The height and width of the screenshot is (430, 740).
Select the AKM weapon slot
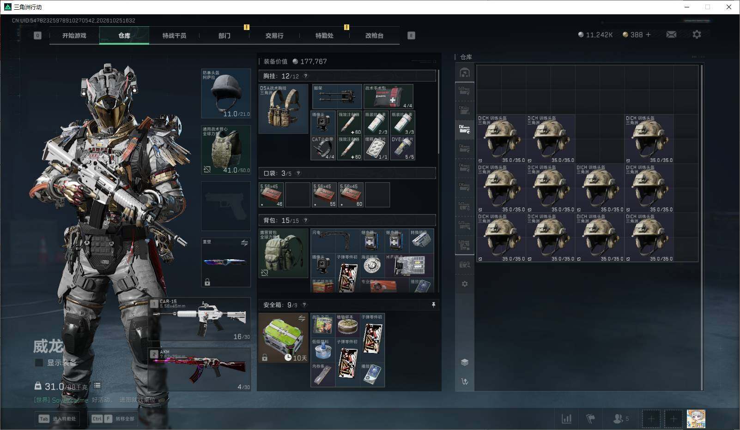pos(200,369)
